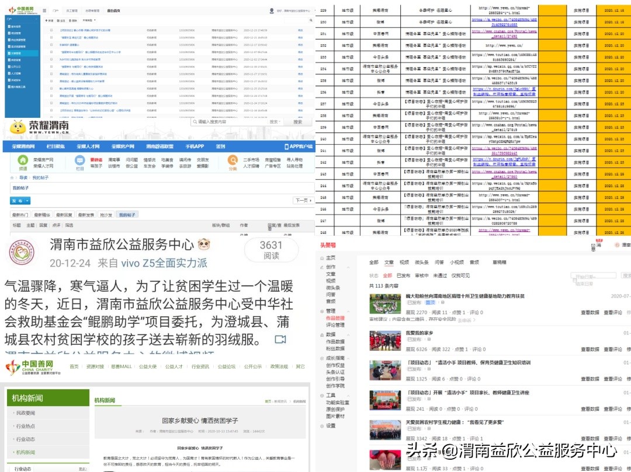Viewport: 631px width, 472px height.
Task: Open 草稿箱 tab in 头条号 content list
Action: pyautogui.click(x=500, y=263)
